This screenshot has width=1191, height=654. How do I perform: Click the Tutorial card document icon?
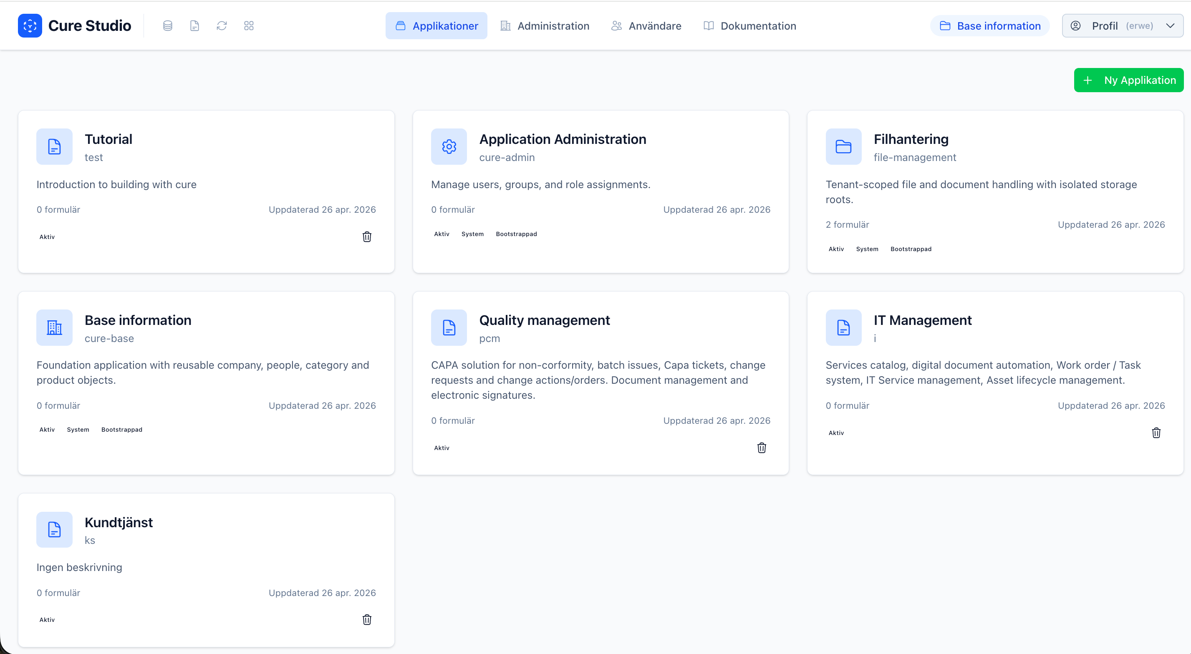[x=55, y=146]
